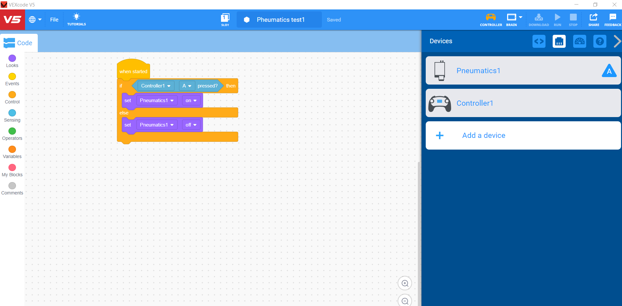Screen dimensions: 622x306
Task: Open the Variables blocks category
Action: [x=12, y=152]
